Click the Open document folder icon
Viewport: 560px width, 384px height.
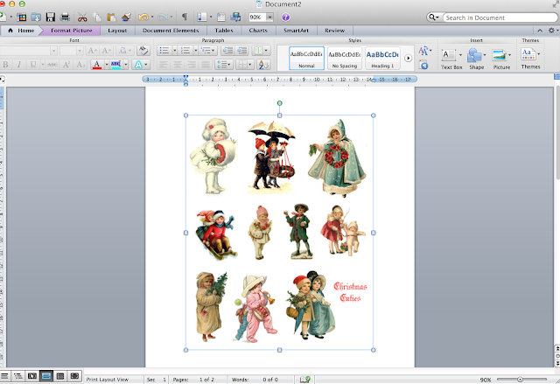click(36, 17)
